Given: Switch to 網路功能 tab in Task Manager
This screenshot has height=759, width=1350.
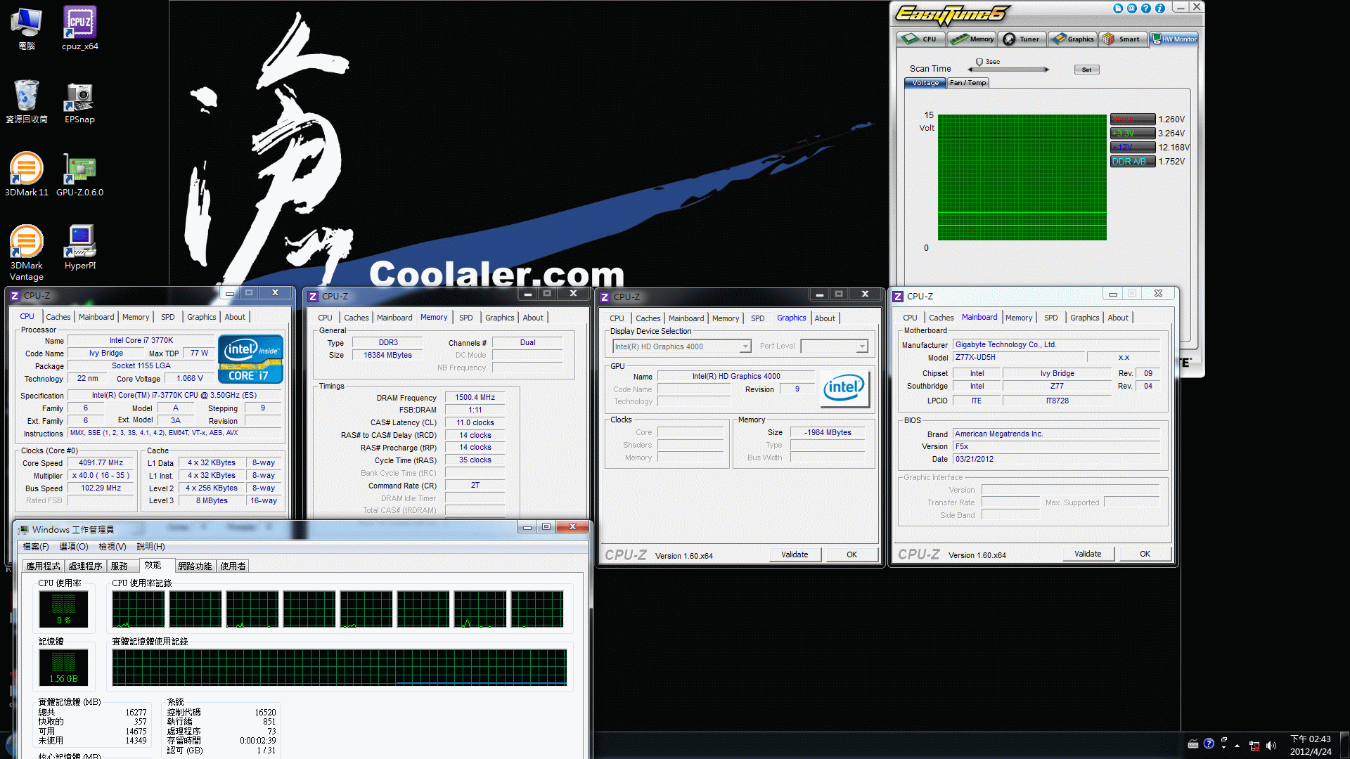Looking at the screenshot, I should point(195,566).
